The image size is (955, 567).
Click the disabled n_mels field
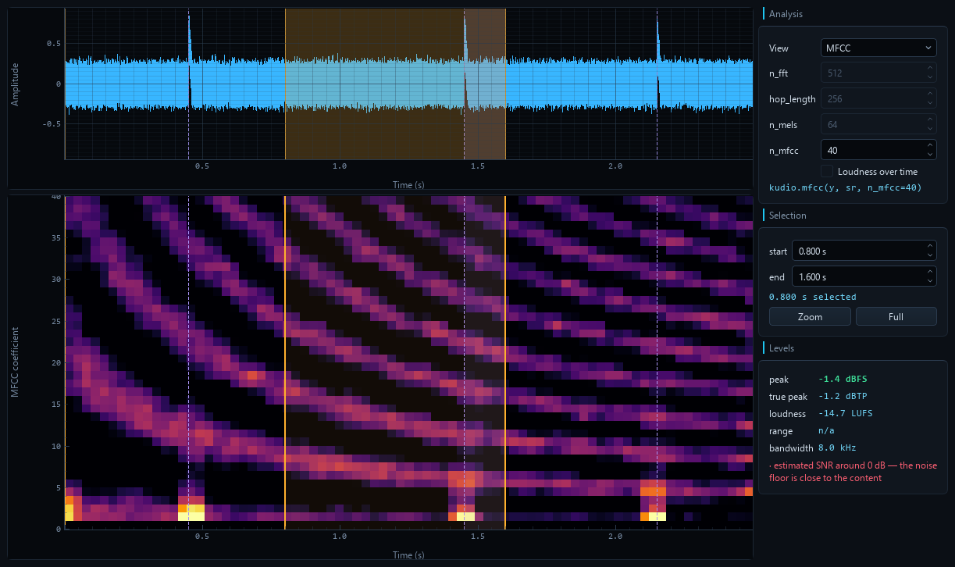878,124
